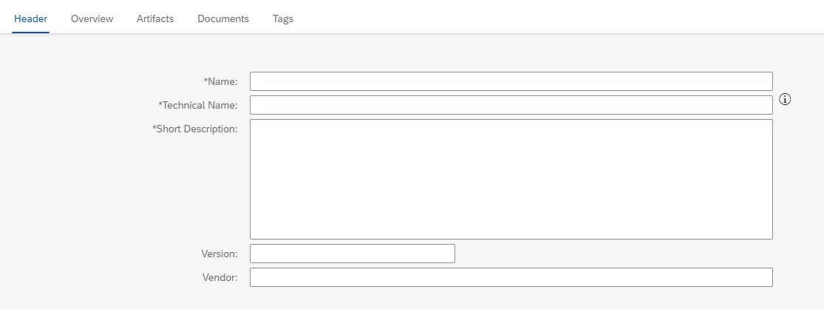The image size is (824, 309).
Task: Click the Name field label
Action: pyautogui.click(x=222, y=82)
